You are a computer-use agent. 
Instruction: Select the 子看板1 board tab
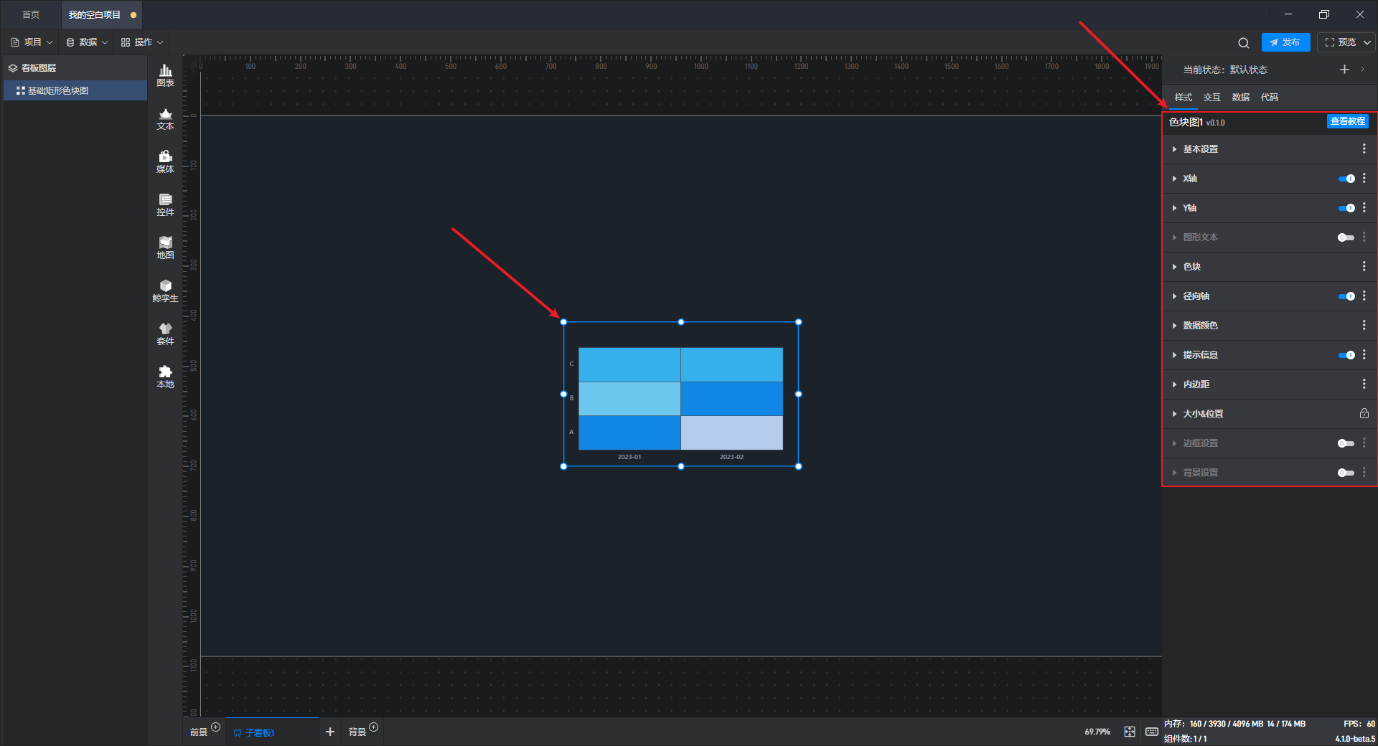pyautogui.click(x=272, y=732)
